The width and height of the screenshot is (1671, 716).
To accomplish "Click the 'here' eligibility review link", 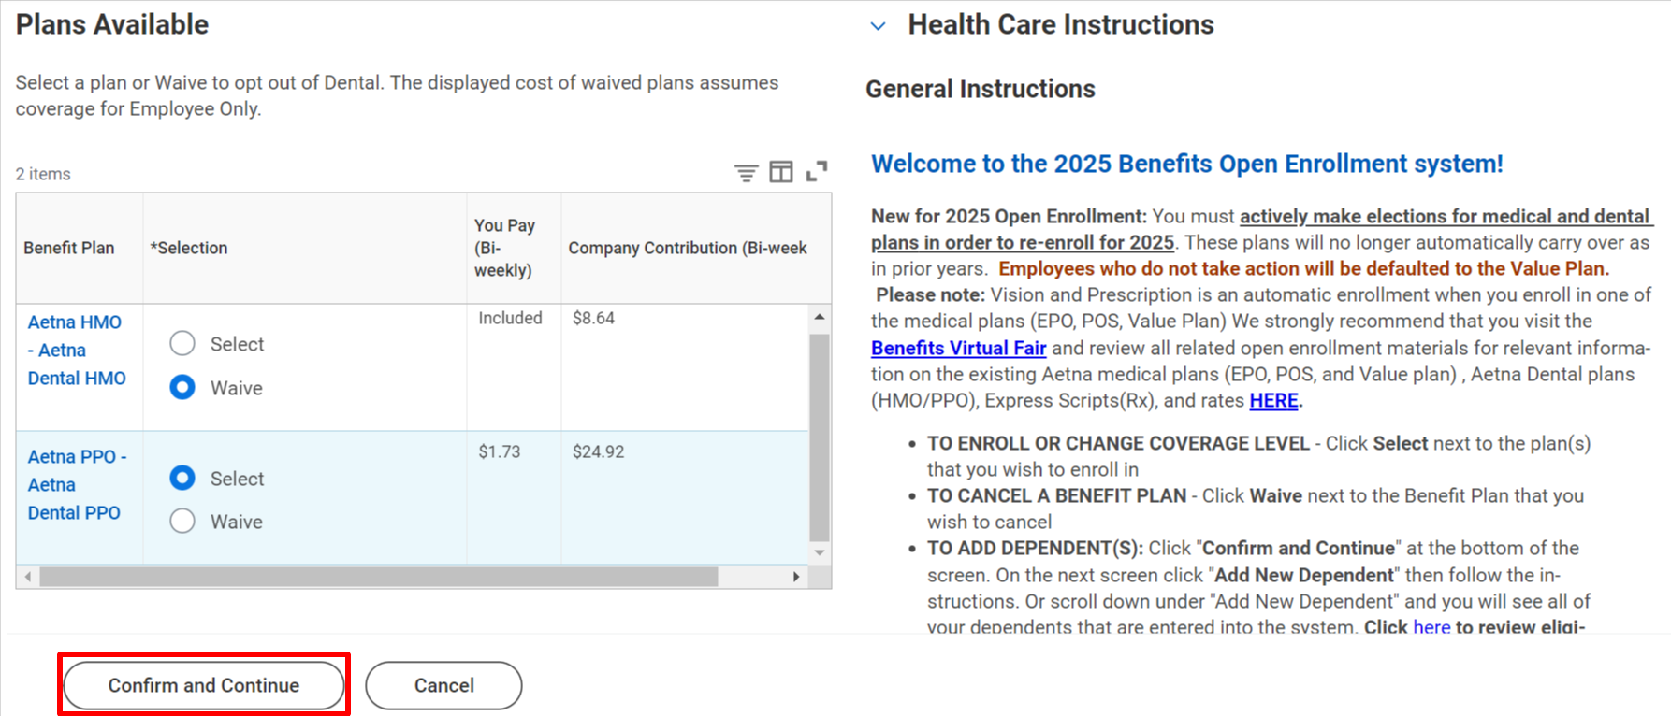I will (x=1431, y=626).
